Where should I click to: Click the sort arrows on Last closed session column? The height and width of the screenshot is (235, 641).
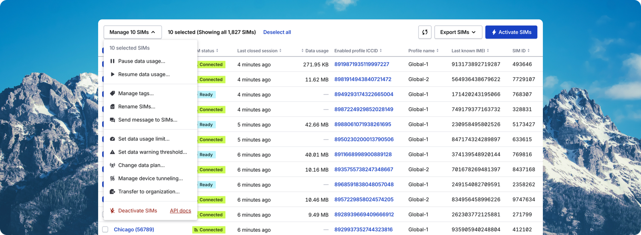280,51
